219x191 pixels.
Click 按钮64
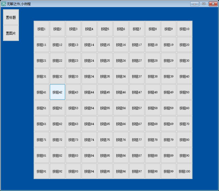coord(89,124)
